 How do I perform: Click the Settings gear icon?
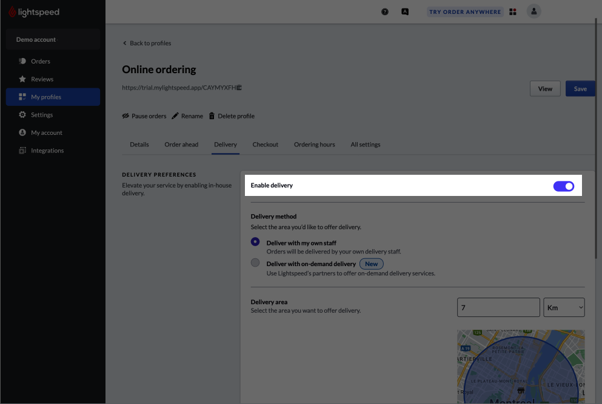[22, 114]
